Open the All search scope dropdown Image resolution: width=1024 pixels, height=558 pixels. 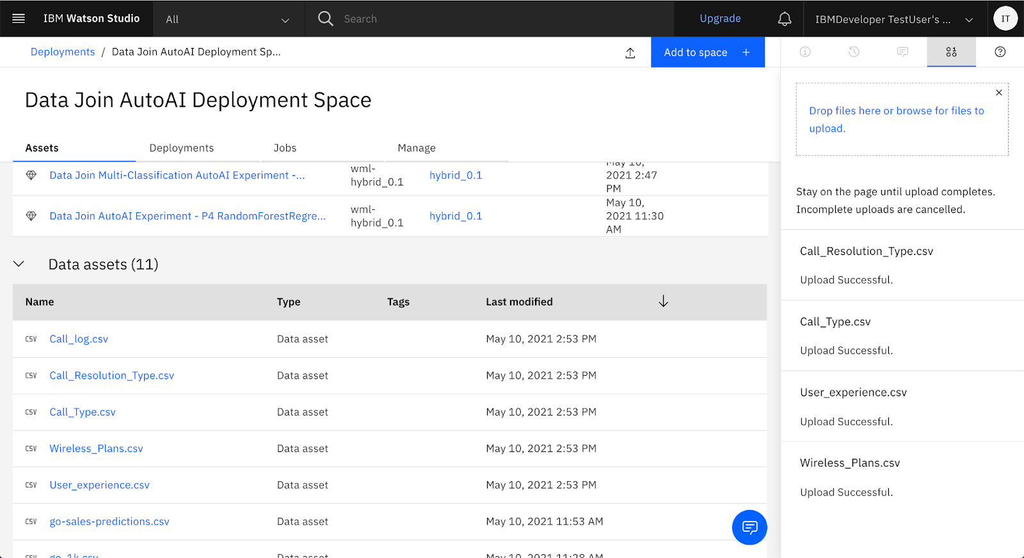click(x=227, y=19)
